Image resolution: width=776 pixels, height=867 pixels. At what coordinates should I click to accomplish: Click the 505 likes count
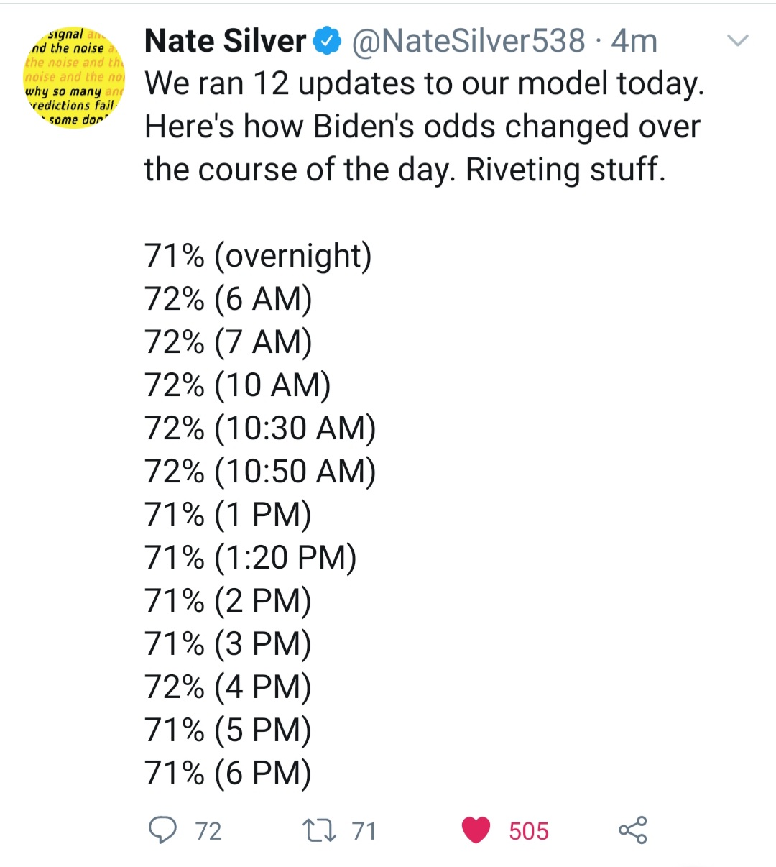(x=529, y=831)
